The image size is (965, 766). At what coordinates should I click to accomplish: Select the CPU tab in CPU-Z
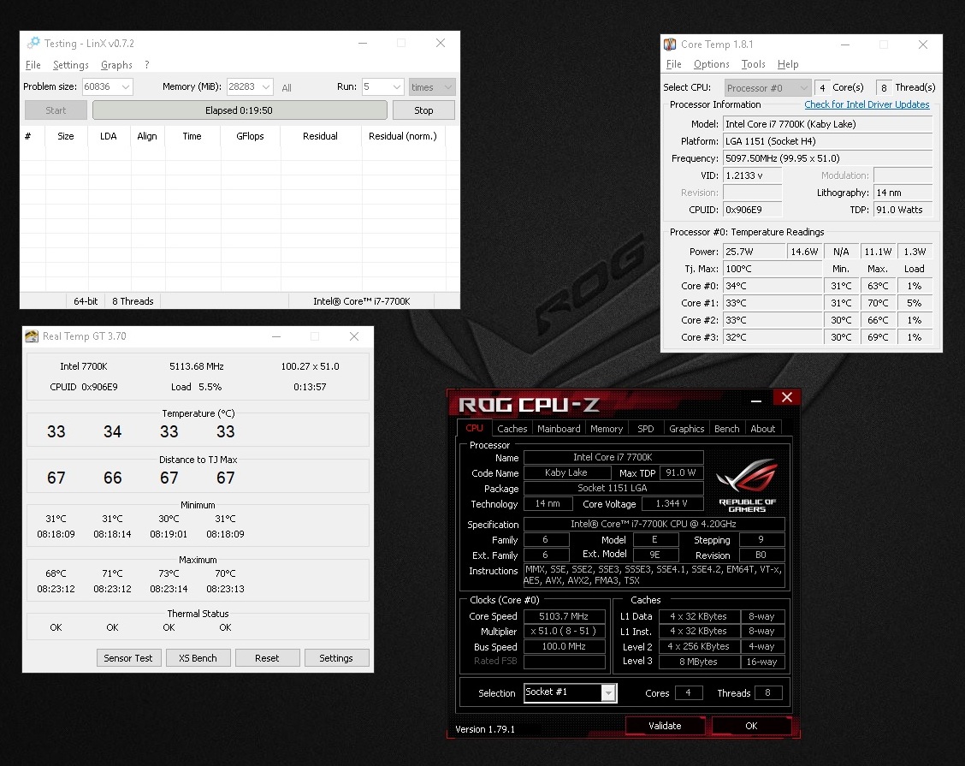click(x=475, y=428)
